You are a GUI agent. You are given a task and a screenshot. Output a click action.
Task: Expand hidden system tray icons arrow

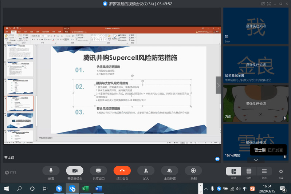[x=212, y=189]
